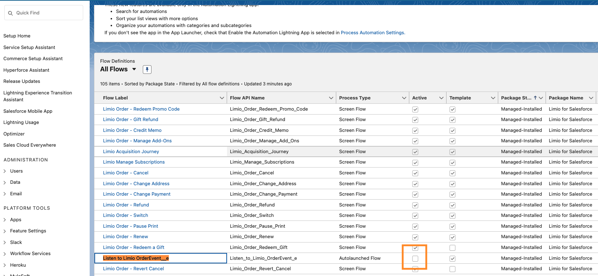
Task: Open Limio Order - Refund flow
Action: coord(126,205)
